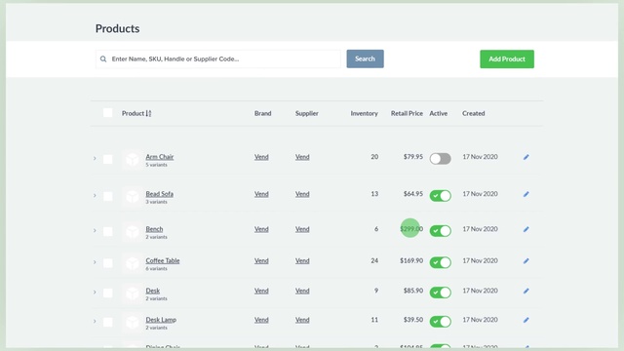Click the $64.95 price cell
The height and width of the screenshot is (351, 624).
(x=413, y=194)
